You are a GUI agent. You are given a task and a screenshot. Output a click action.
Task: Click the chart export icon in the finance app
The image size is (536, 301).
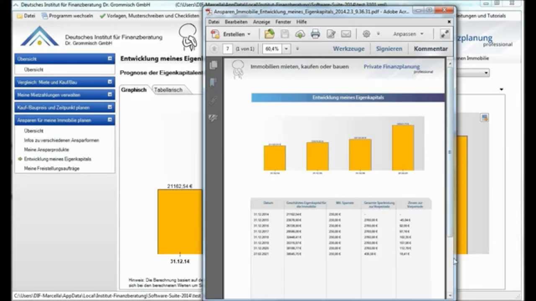[484, 117]
